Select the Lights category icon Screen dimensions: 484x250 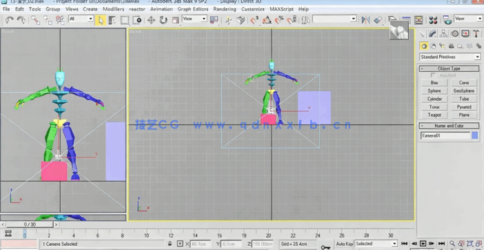point(443,46)
